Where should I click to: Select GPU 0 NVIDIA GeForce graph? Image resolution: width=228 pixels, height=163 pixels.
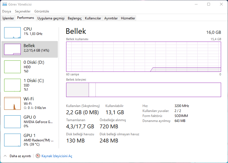(x=12, y=122)
